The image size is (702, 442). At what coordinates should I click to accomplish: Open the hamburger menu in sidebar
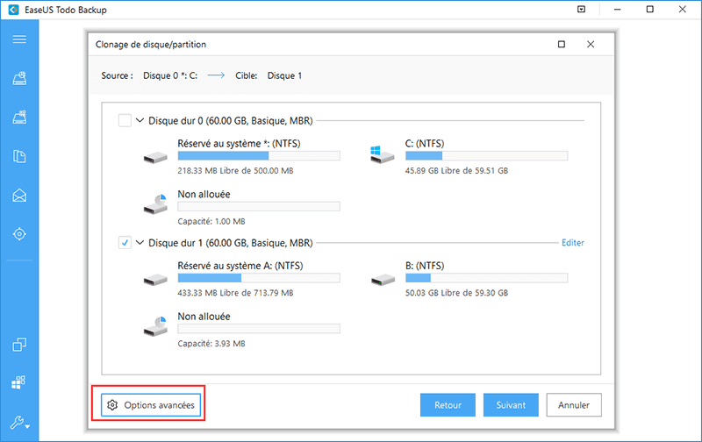[19, 39]
